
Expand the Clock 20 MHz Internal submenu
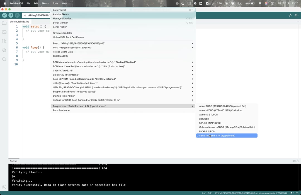[123, 75]
